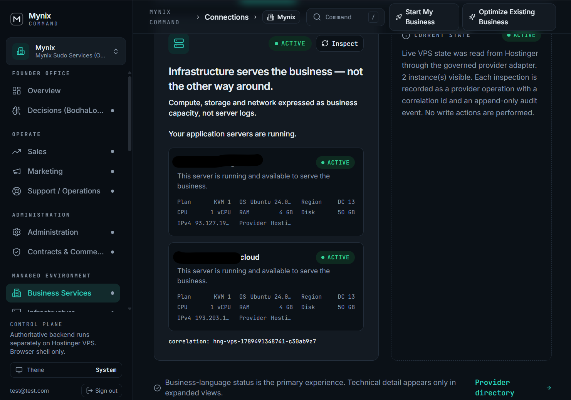Click Optimize Existing Business button
Image resolution: width=571 pixels, height=400 pixels.
509,17
